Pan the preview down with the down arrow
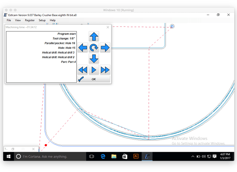Image resolution: width=237 pixels, height=172 pixels. click(x=94, y=58)
